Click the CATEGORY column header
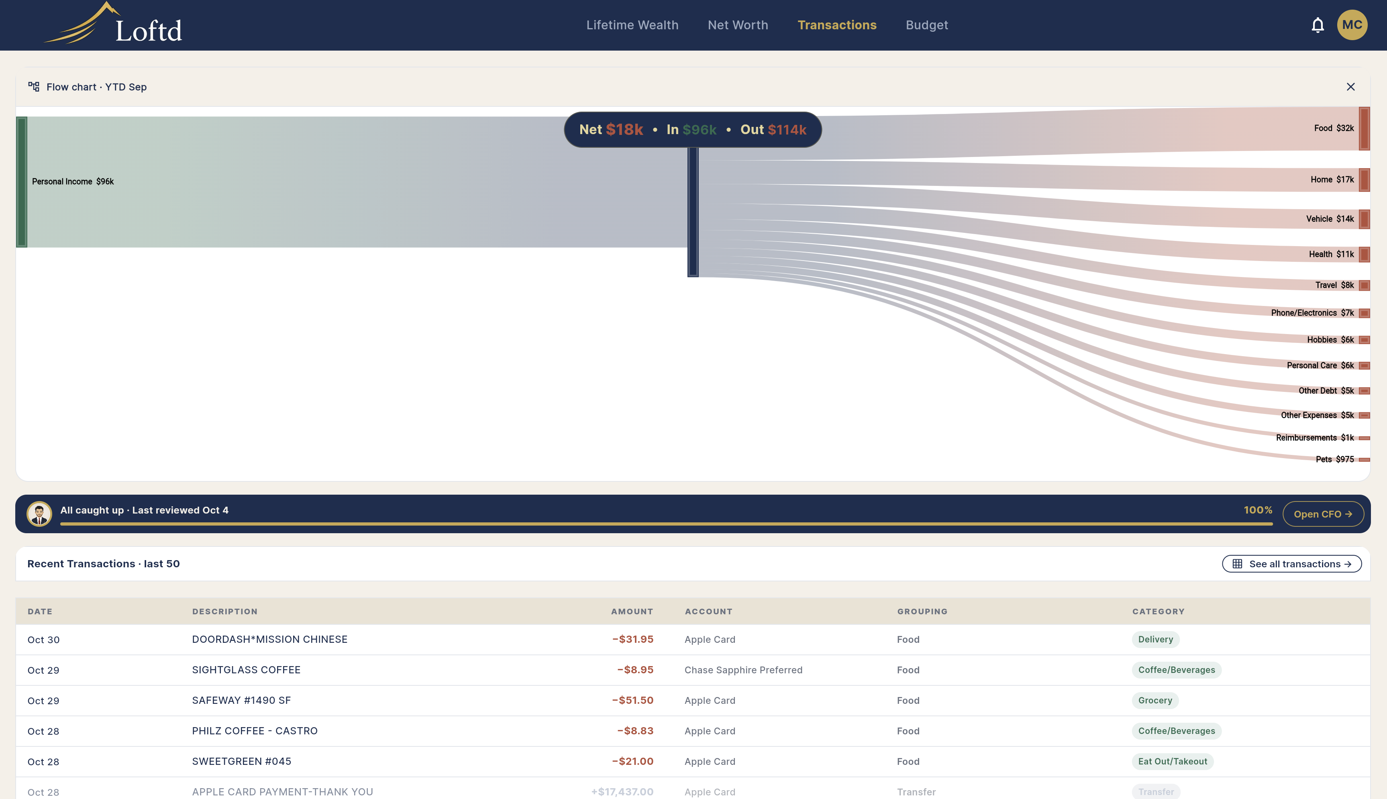Viewport: 1387px width, 799px height. tap(1158, 611)
